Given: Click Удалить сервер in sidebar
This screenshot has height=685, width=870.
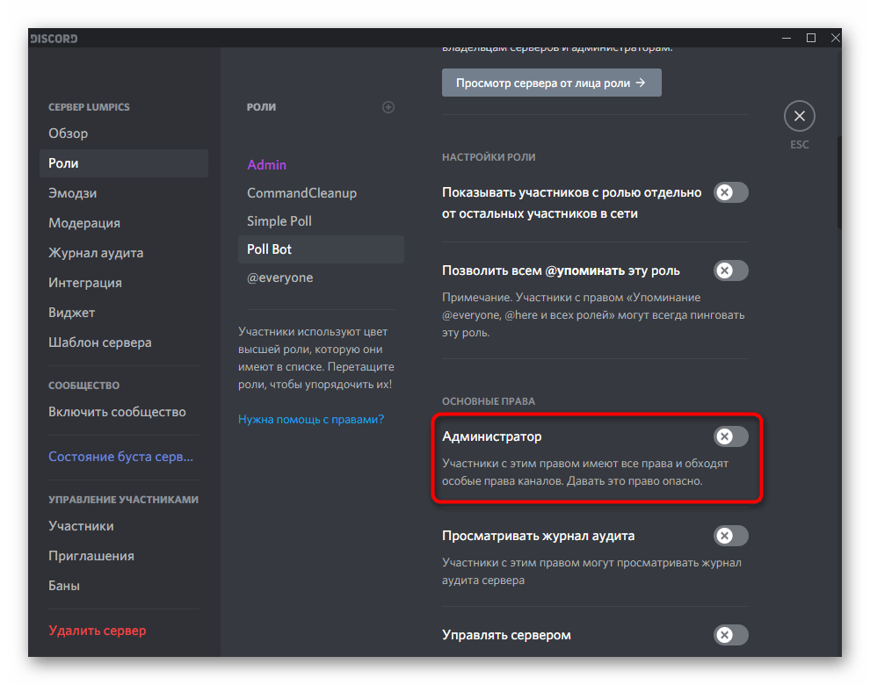Looking at the screenshot, I should [124, 631].
